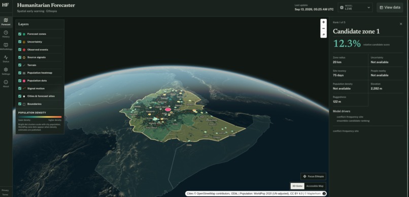This screenshot has width=409, height=197.
Task: Click the population density gradient bar
Action: 40,117
